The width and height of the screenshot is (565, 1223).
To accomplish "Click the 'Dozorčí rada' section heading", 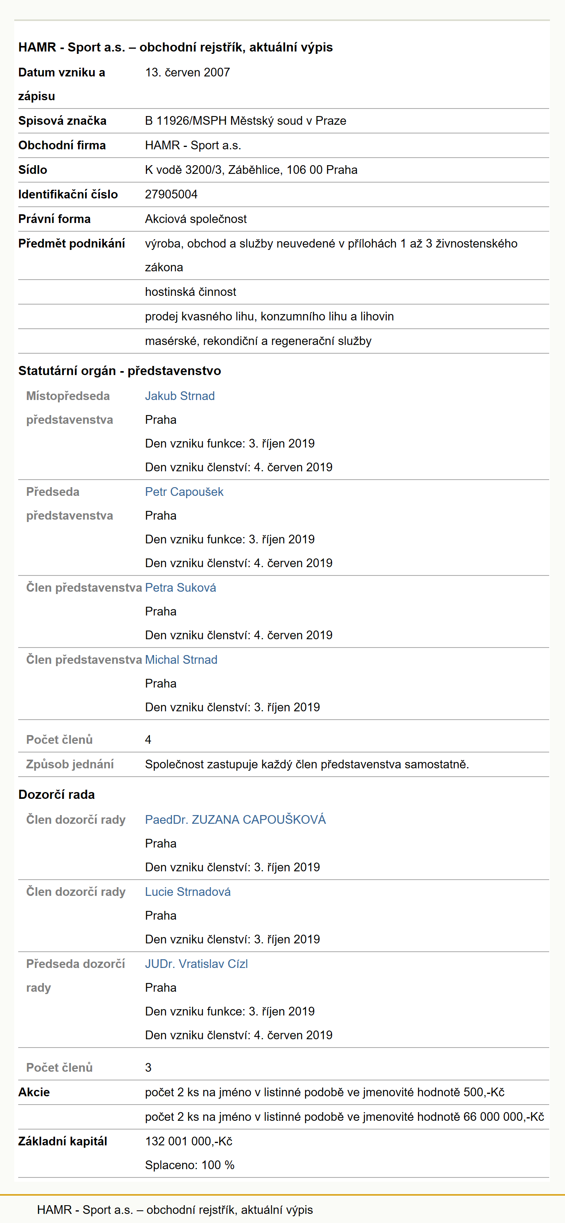I will (x=57, y=795).
